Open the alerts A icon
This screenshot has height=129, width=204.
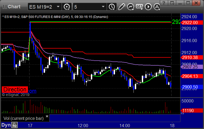pyautogui.click(x=157, y=7)
